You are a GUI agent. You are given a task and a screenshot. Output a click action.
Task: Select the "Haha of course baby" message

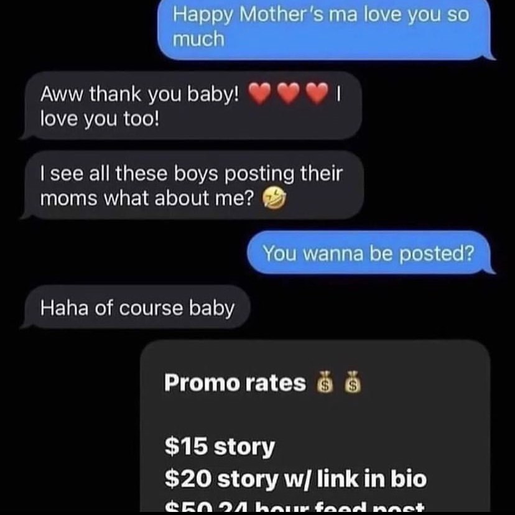pos(136,307)
